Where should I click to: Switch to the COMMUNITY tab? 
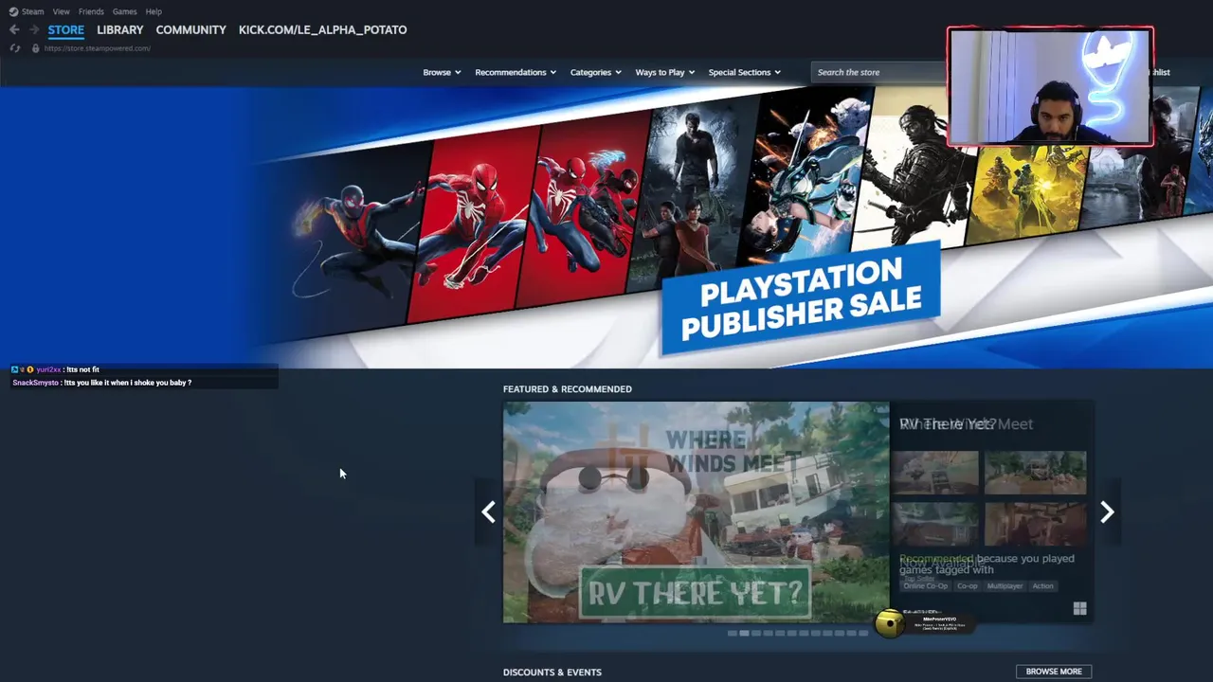pos(190,29)
